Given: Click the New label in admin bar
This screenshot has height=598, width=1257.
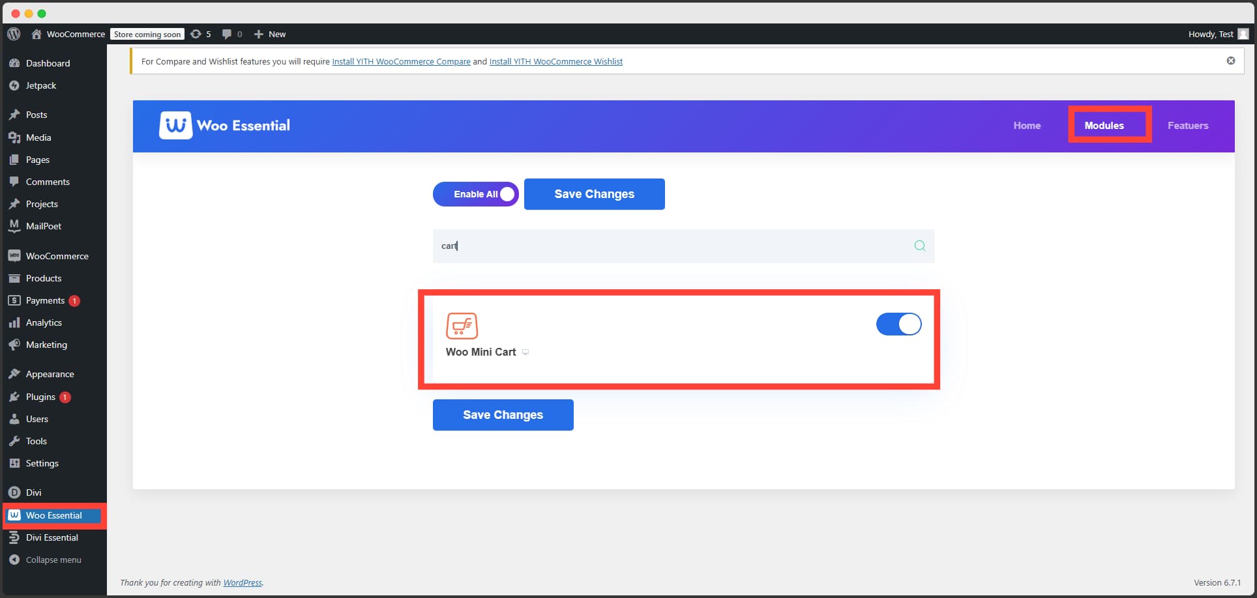Looking at the screenshot, I should [x=277, y=34].
